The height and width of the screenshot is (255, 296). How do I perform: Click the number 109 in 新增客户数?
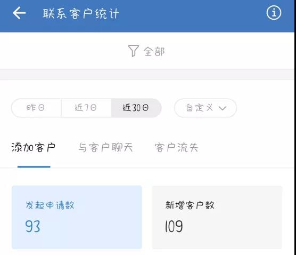174,226
